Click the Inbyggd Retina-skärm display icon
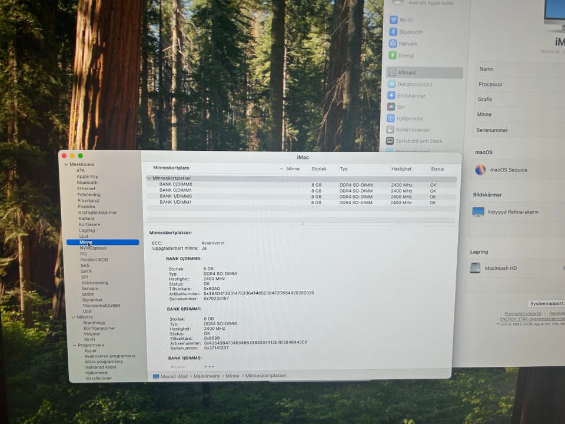This screenshot has height=424, width=565. coord(478,212)
